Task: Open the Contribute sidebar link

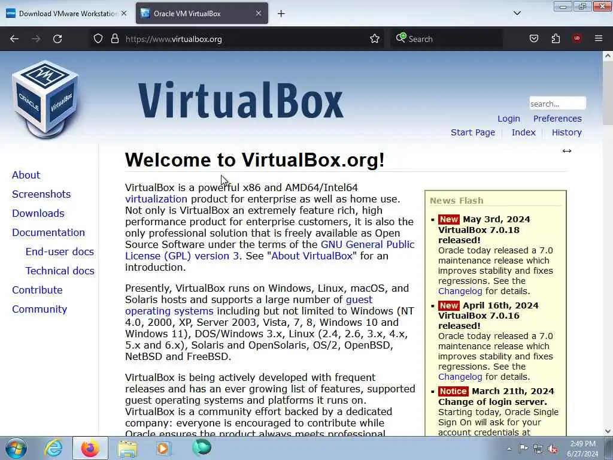Action: click(37, 290)
